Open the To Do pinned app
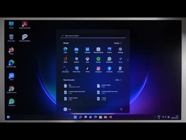 120,60
